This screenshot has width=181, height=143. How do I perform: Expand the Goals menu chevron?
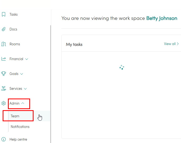22,74
